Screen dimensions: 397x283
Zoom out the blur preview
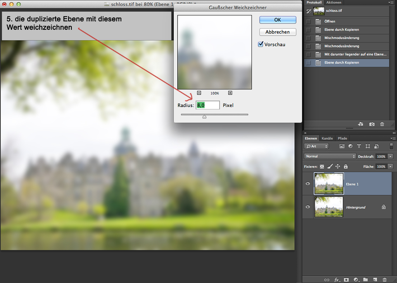point(199,93)
